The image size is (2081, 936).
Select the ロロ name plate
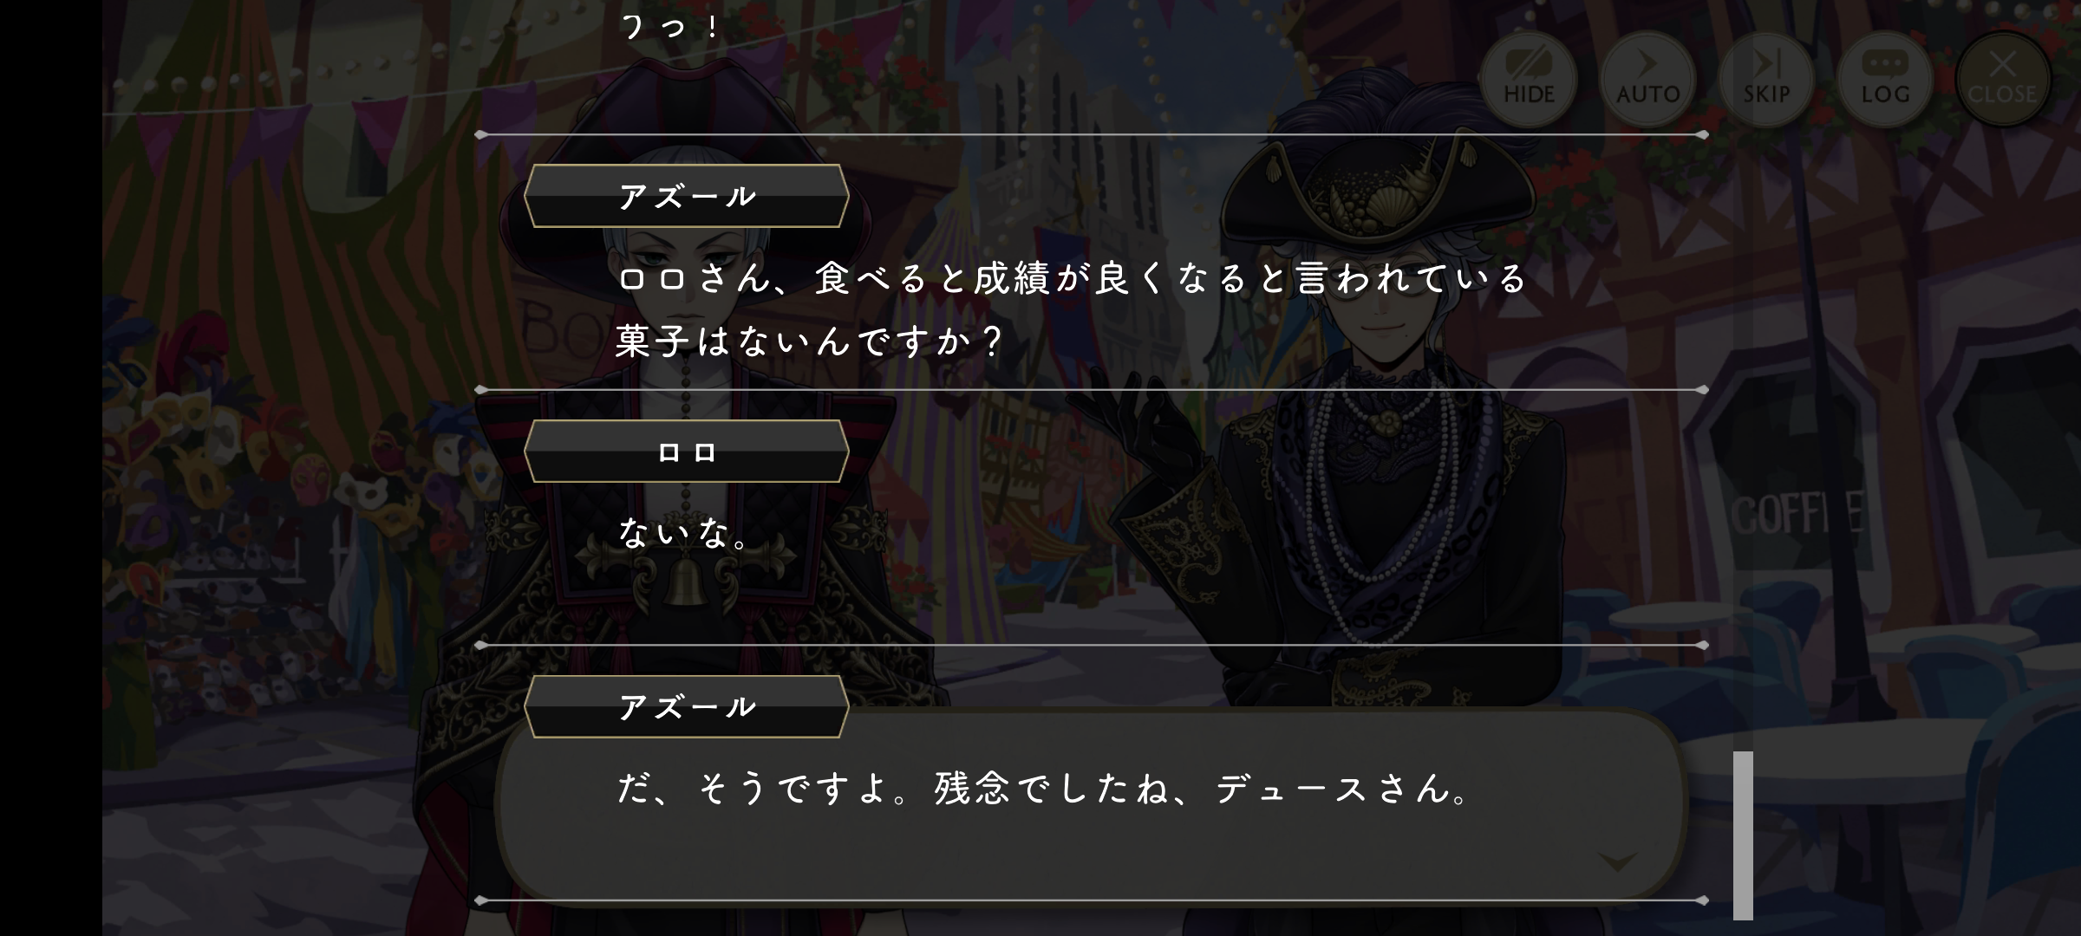[x=686, y=452]
